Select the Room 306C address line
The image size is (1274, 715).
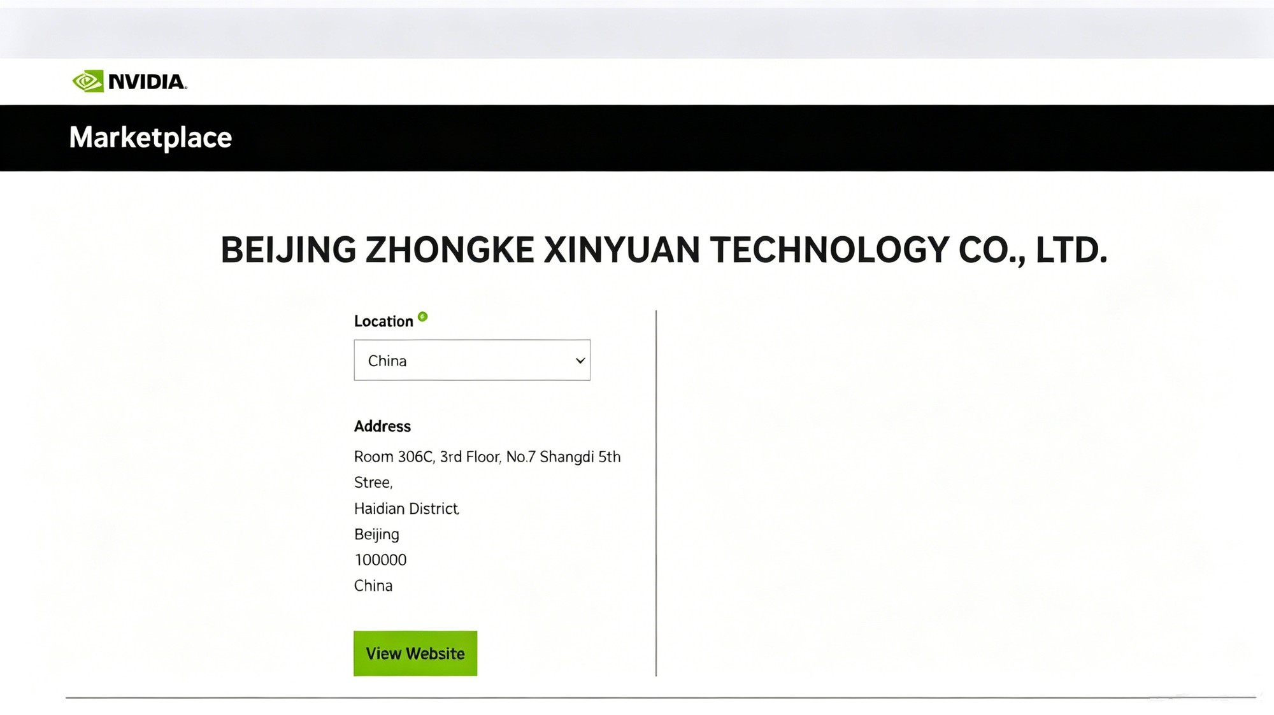pyautogui.click(x=487, y=457)
